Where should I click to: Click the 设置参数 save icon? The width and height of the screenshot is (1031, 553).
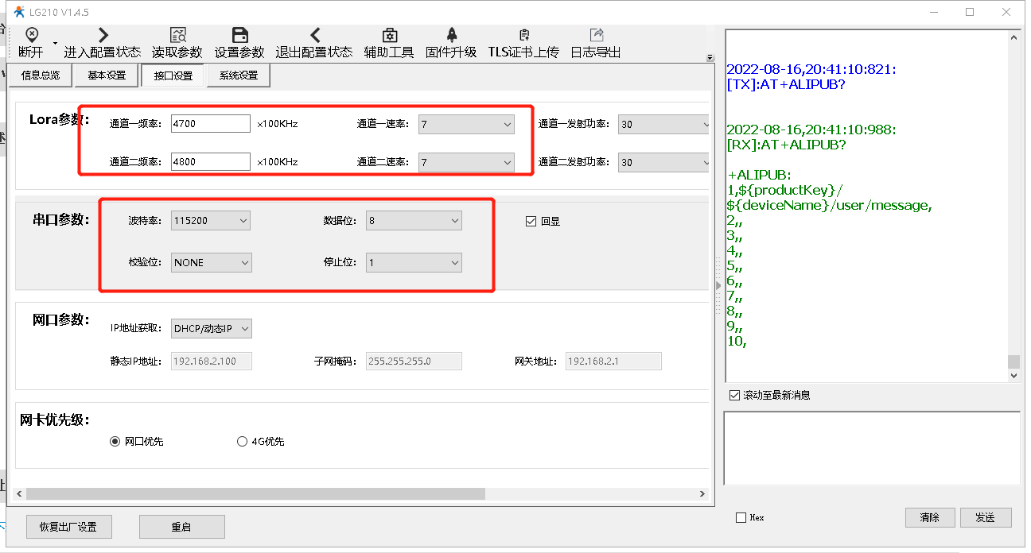point(239,35)
